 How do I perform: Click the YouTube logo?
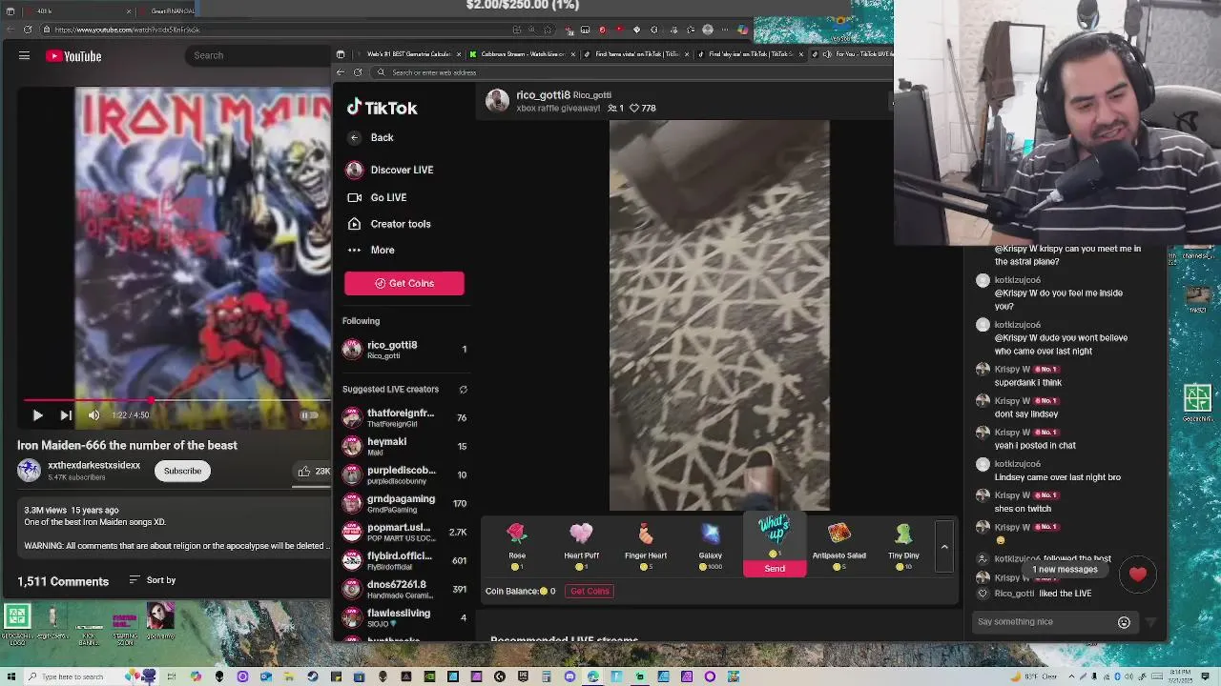[73, 56]
